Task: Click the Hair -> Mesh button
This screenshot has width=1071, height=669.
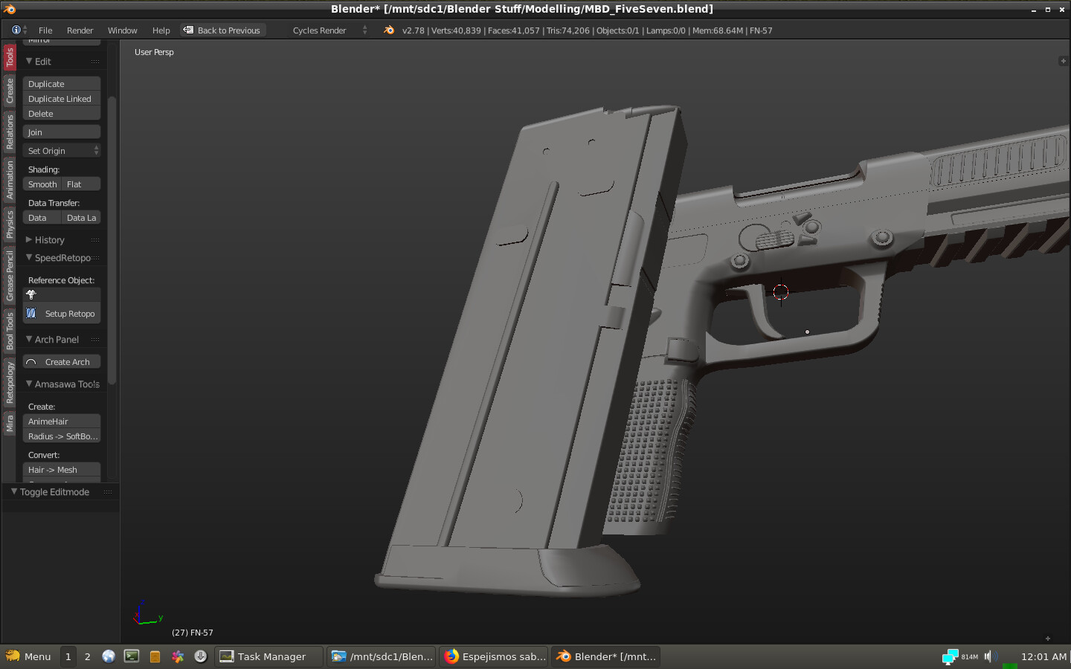Action: click(62, 470)
